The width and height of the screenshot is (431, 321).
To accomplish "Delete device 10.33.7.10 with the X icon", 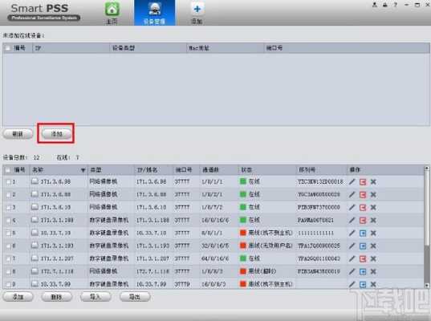I will [373, 233].
